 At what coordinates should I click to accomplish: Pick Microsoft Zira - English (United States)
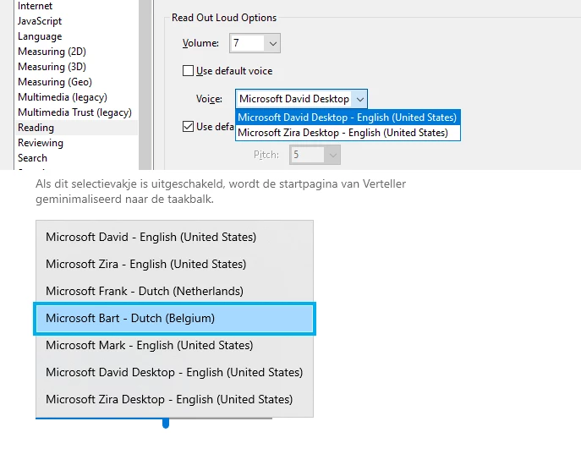(x=174, y=264)
